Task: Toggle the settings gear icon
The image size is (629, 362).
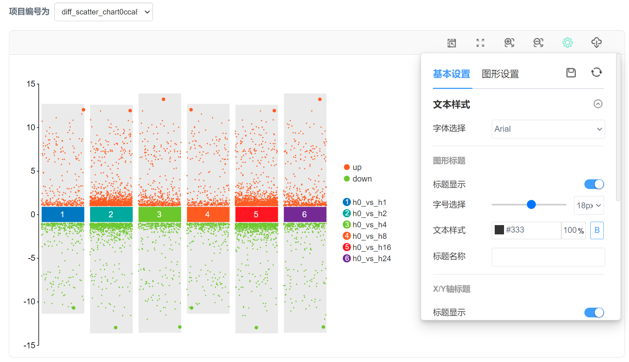Action: [x=568, y=42]
